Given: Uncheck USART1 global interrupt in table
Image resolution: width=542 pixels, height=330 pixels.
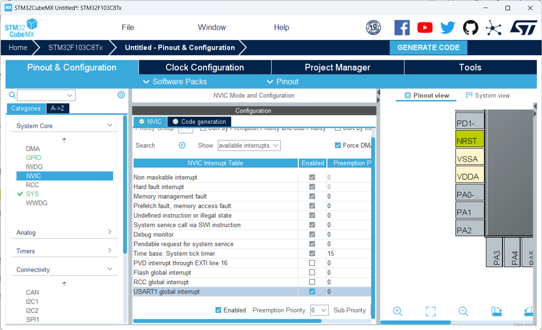Looking at the screenshot, I should tap(312, 292).
